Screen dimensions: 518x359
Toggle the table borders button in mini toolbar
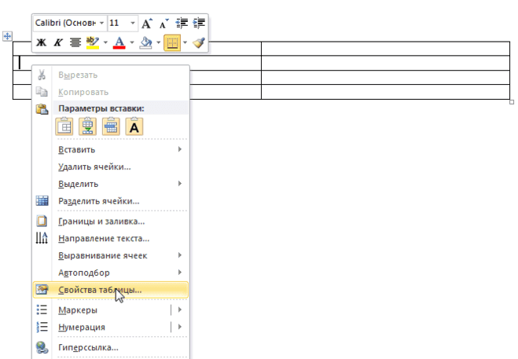pos(171,42)
